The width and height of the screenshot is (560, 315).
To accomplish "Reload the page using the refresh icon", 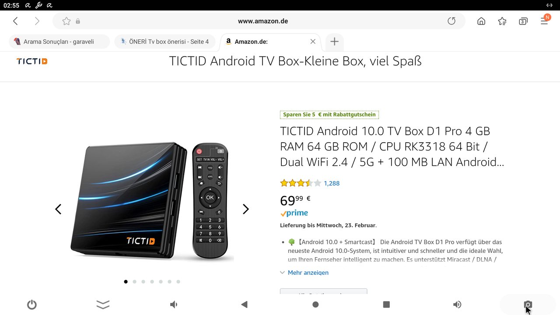I will pos(451,21).
